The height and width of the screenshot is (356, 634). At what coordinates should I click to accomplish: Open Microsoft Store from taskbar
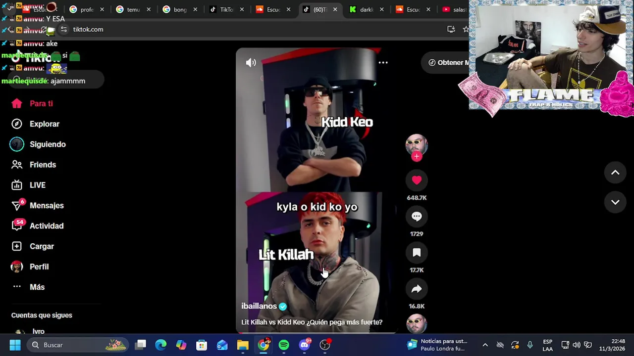coord(202,345)
